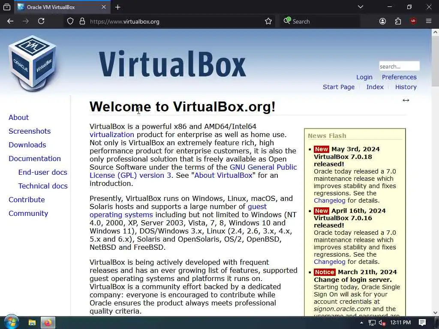The width and height of the screenshot is (439, 329).
Task: Follow the virtualization link
Action: 112,135
